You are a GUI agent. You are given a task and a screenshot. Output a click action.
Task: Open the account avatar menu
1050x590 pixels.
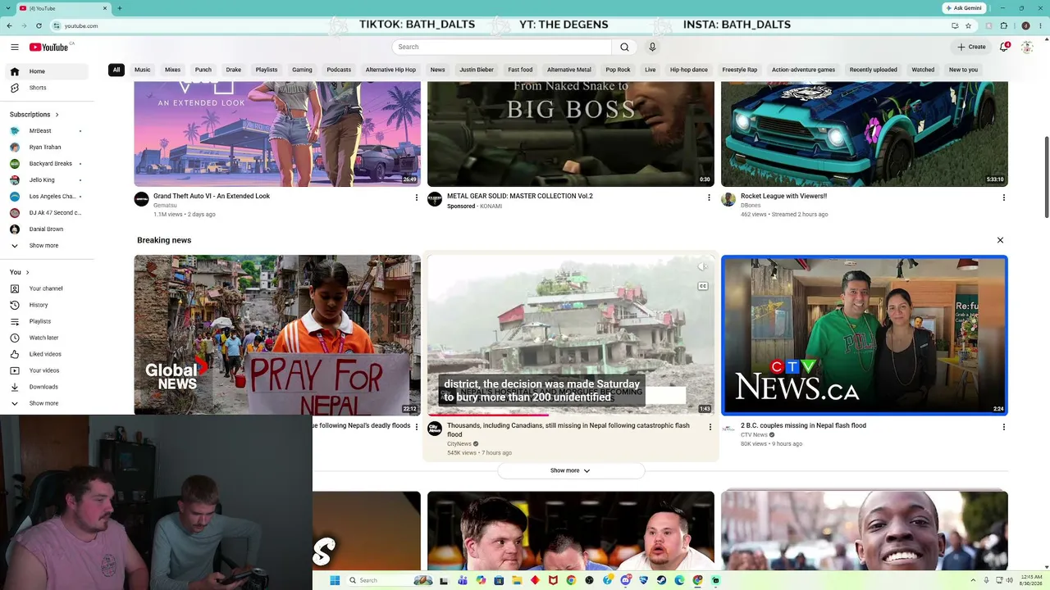click(x=1026, y=47)
